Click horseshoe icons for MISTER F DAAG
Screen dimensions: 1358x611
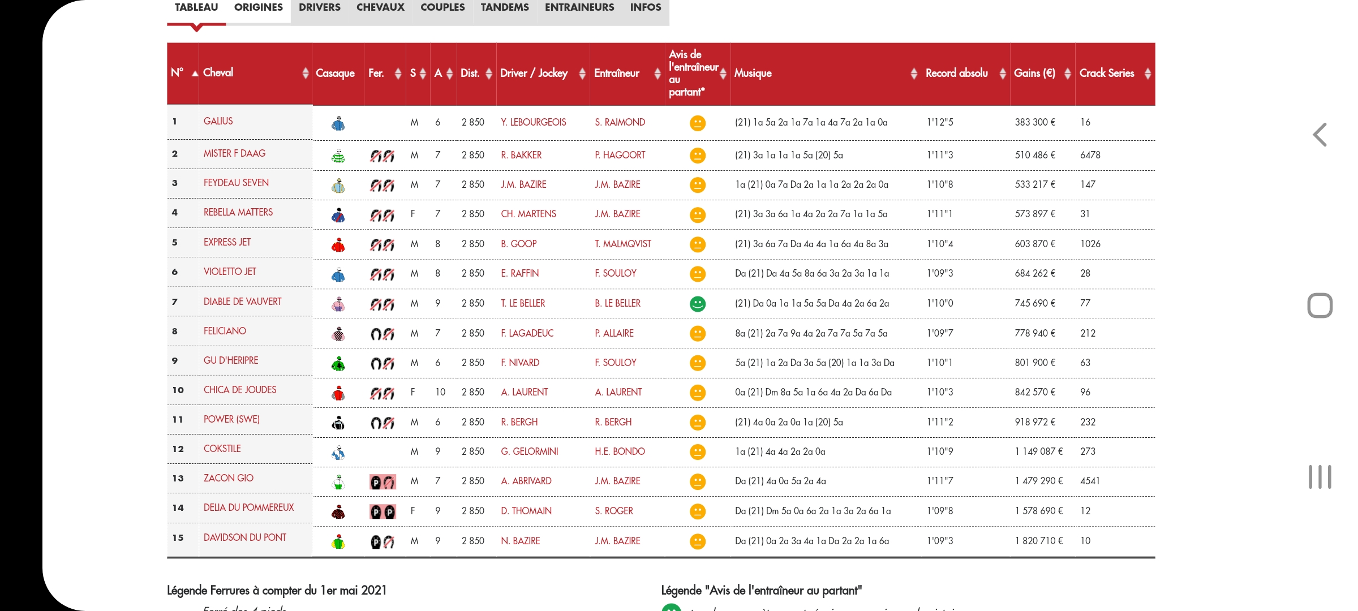click(x=383, y=156)
